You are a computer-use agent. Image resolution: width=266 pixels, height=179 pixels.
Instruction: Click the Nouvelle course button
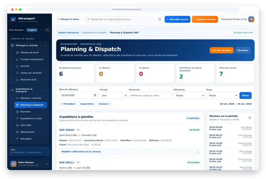pyautogui.click(x=177, y=19)
